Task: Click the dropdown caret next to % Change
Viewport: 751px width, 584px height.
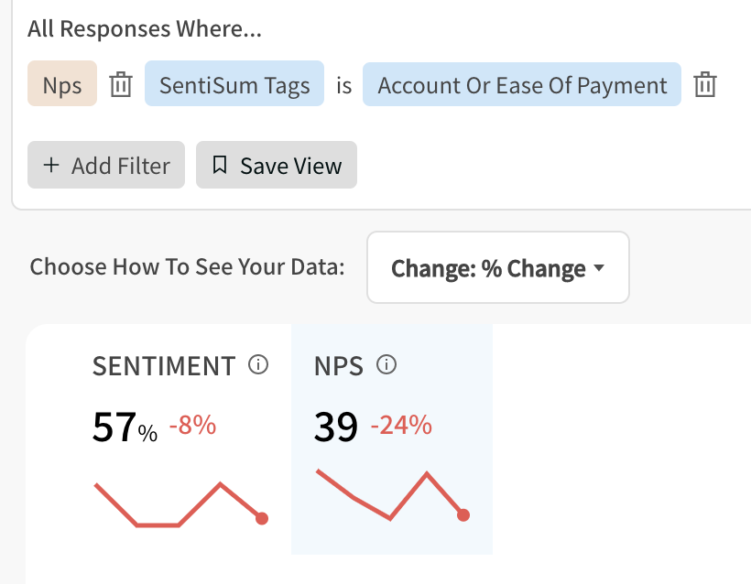Action: tap(599, 267)
